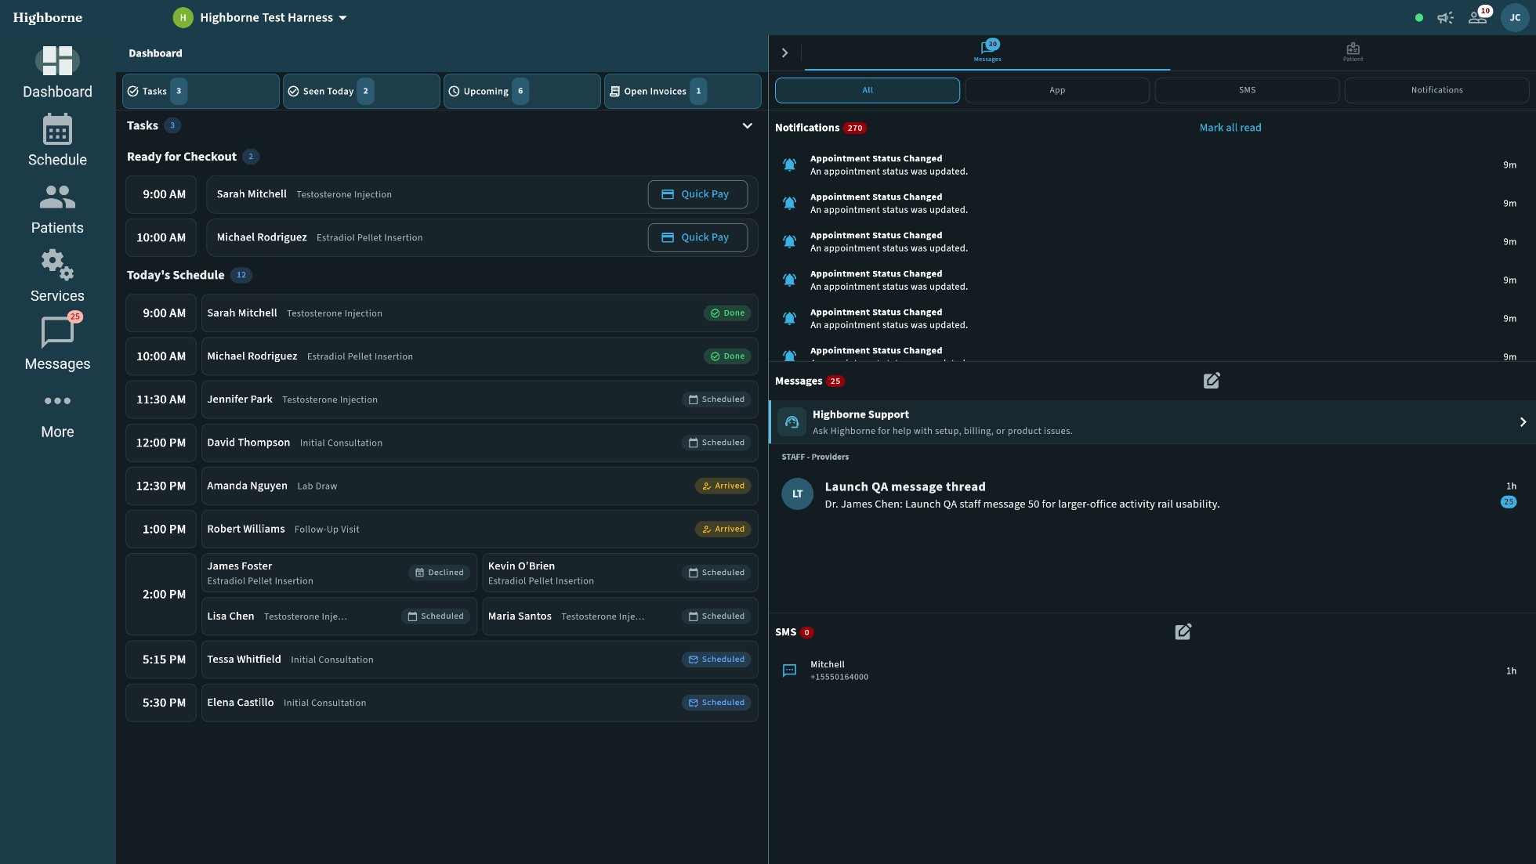This screenshot has width=1536, height=864.
Task: Click the Done status on Sarah Mitchell's appointment
Action: click(727, 313)
